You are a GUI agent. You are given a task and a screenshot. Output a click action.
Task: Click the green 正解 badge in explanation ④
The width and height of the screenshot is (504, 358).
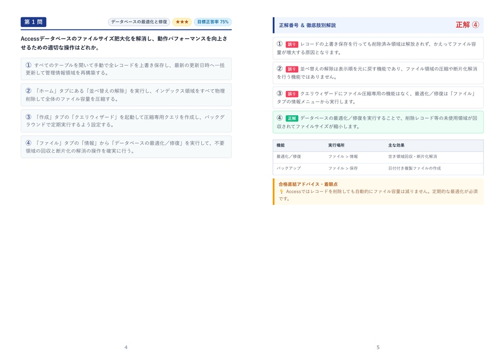coord(292,118)
